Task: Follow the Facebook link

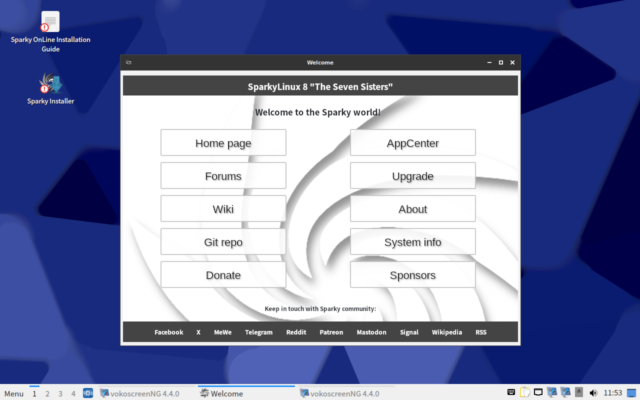Action: [x=169, y=332]
